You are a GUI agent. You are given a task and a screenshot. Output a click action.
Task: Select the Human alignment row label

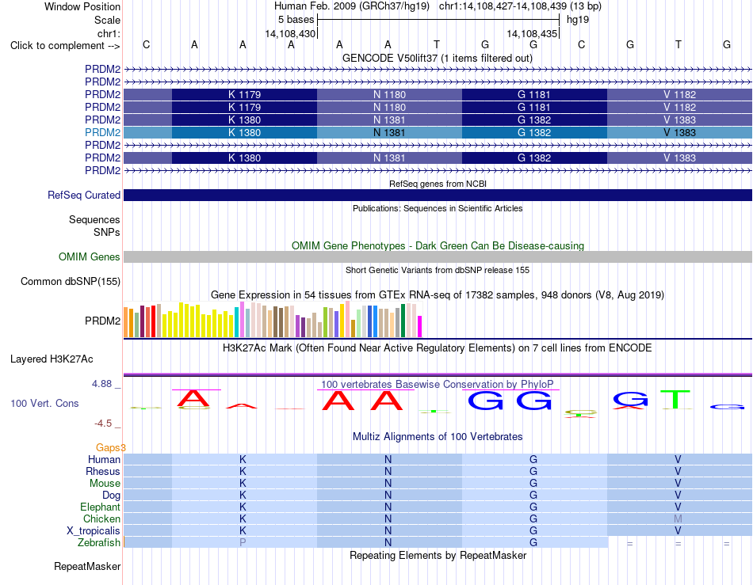click(104, 459)
